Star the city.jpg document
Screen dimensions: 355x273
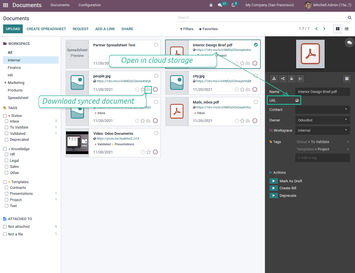242,90
